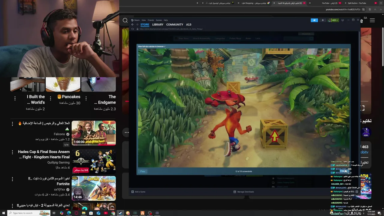Open the A13 profile tab in Steam
Image resolution: width=384 pixels, height=216 pixels.
188,25
